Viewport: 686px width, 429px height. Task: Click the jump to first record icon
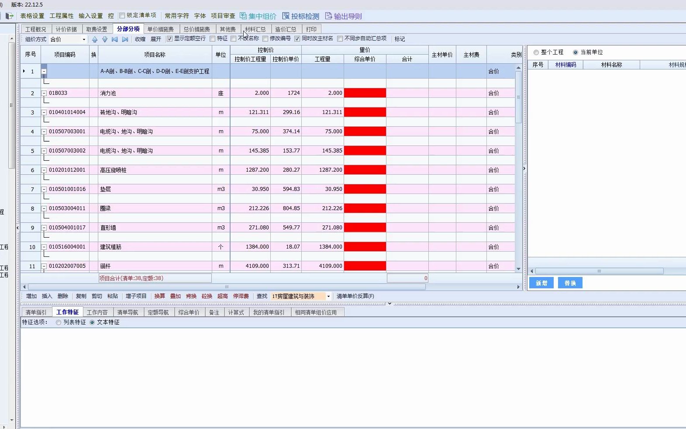[x=115, y=39]
